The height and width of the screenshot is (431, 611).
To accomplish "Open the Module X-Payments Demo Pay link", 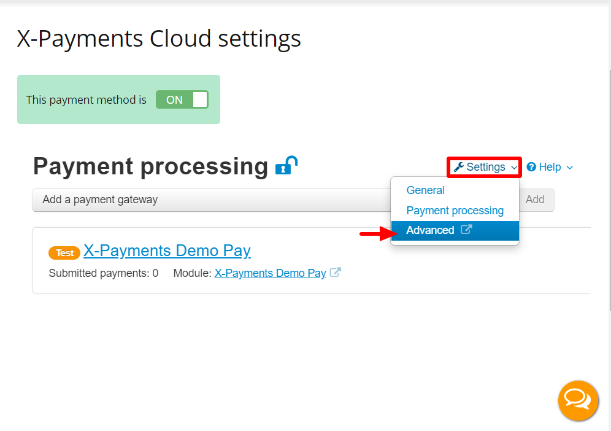I will coord(270,273).
